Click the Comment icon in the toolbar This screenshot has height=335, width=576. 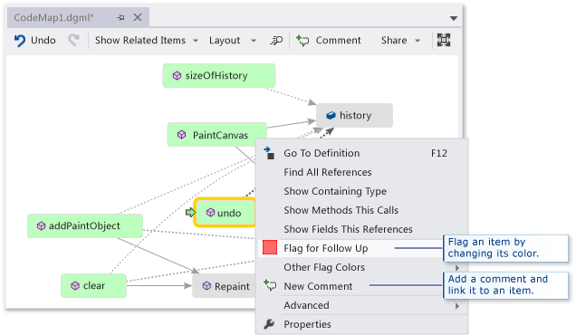point(302,40)
